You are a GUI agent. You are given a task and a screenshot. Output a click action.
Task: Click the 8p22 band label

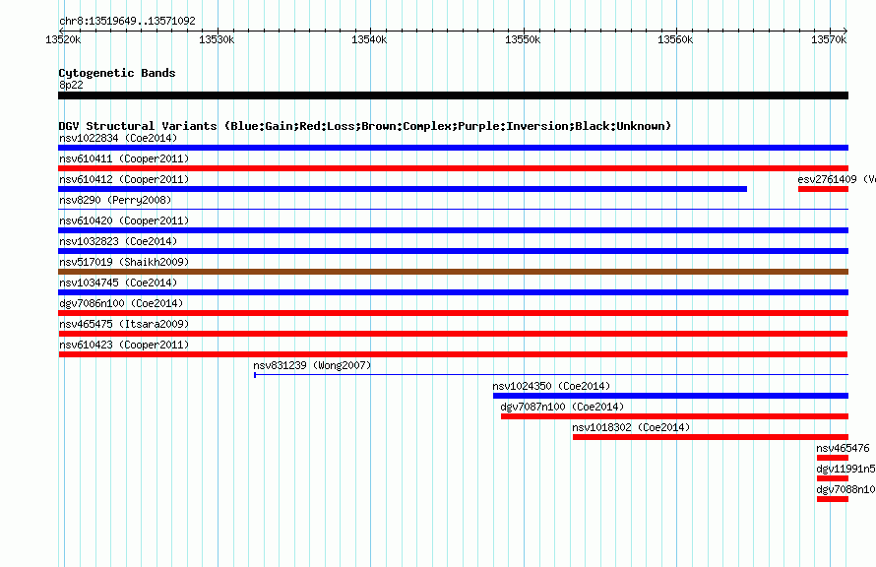coord(71,85)
